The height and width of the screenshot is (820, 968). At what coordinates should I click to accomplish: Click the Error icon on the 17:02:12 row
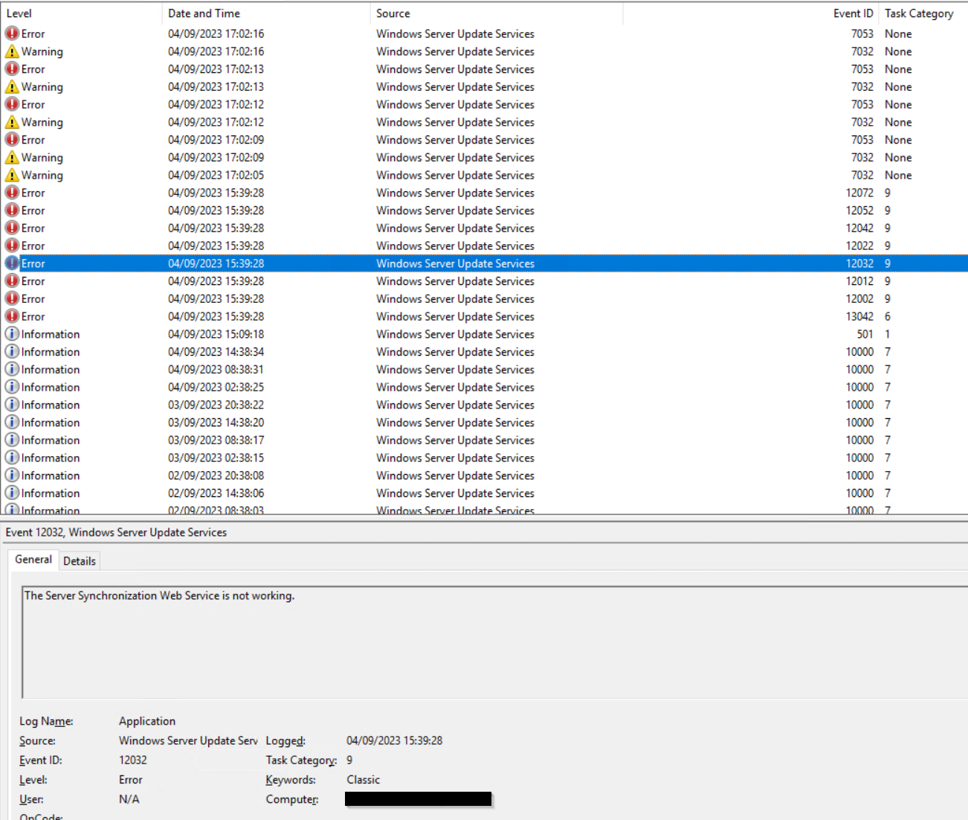point(12,104)
